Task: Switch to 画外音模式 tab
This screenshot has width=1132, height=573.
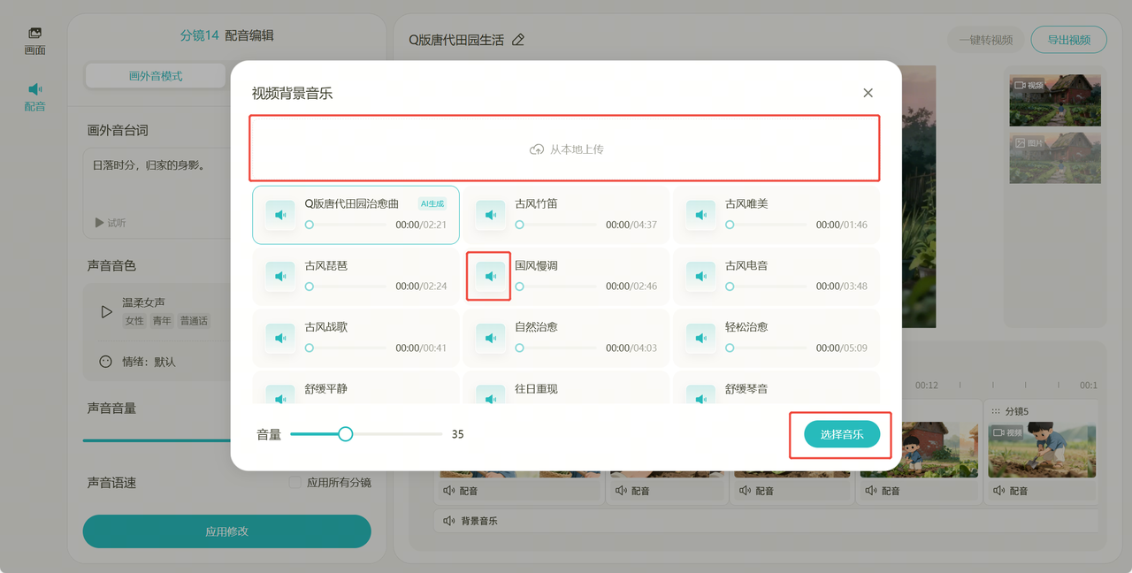Action: tap(156, 76)
